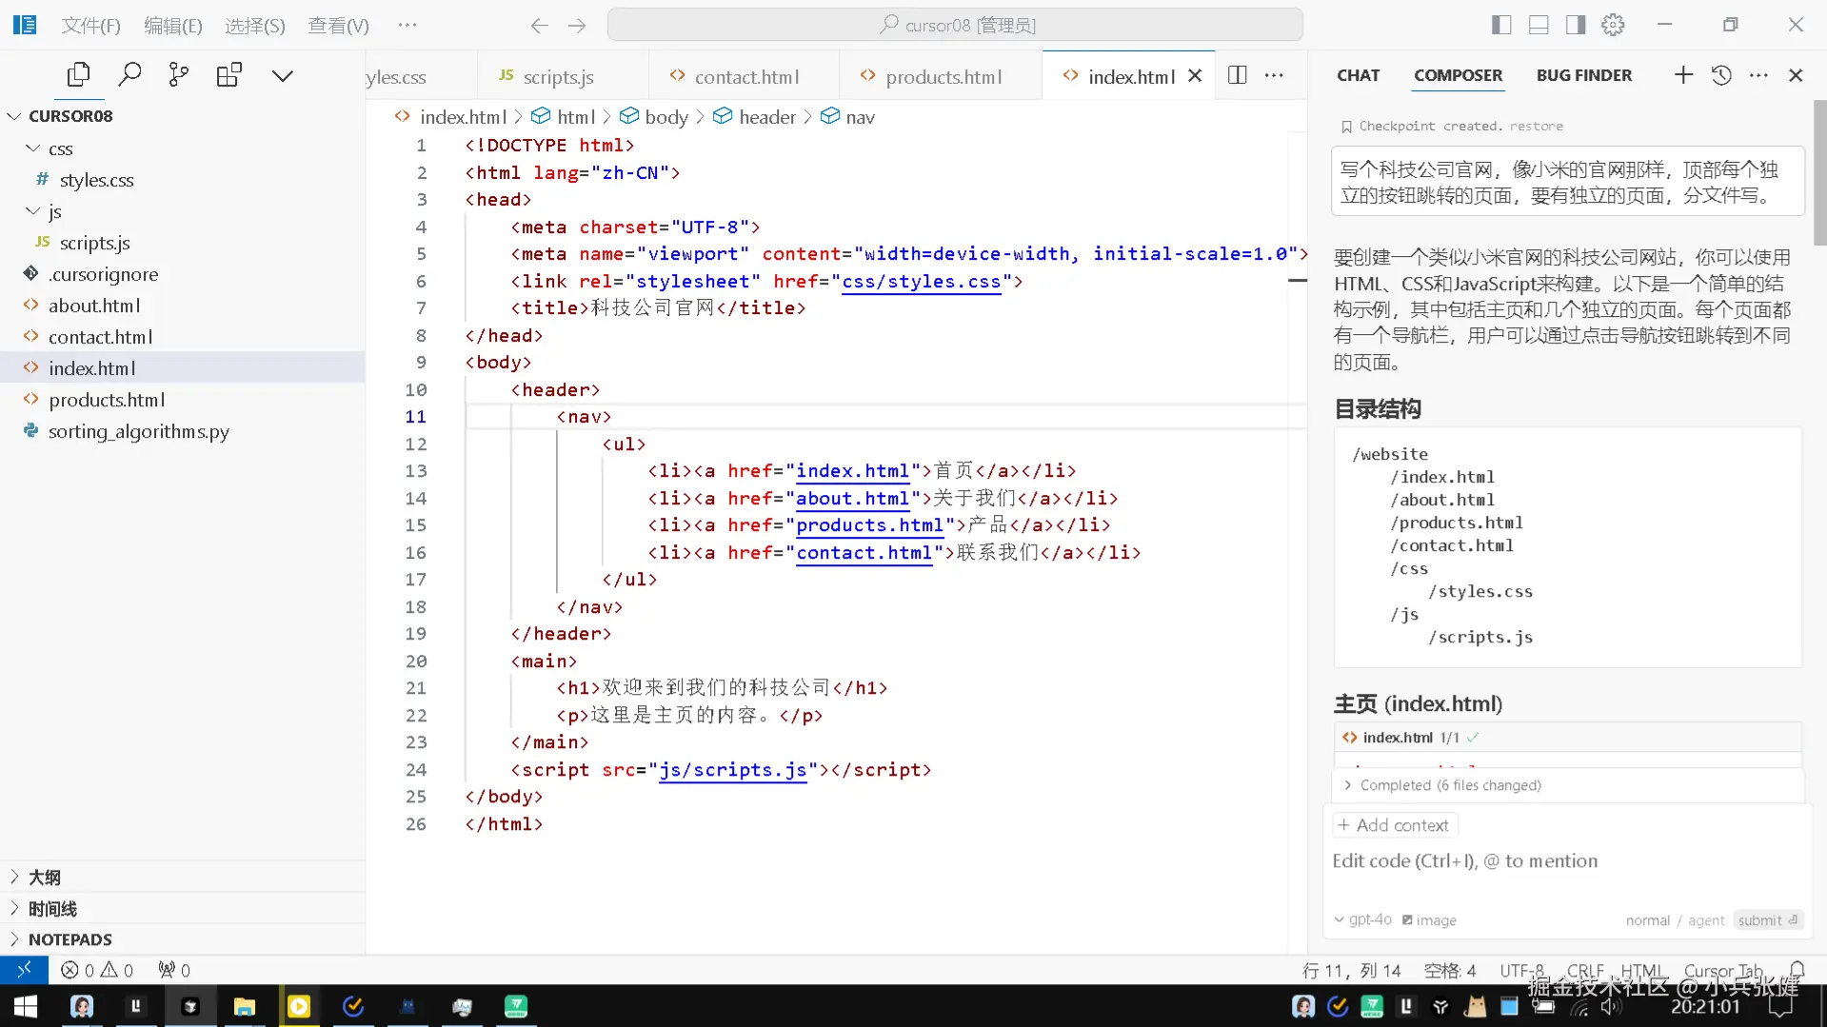Select the nav breadcrumb item
The image size is (1827, 1027).
click(848, 117)
